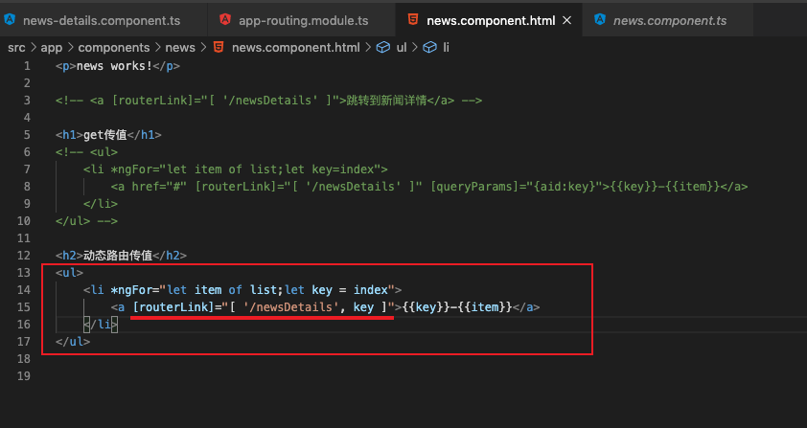Click line number 13 in gutter

(24, 273)
